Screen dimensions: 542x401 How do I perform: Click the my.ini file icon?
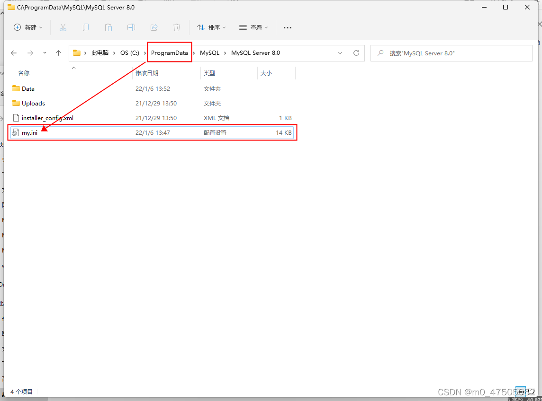click(16, 132)
